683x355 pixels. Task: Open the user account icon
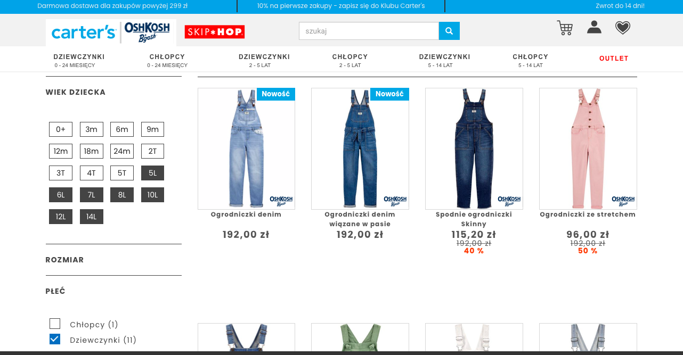(x=594, y=27)
